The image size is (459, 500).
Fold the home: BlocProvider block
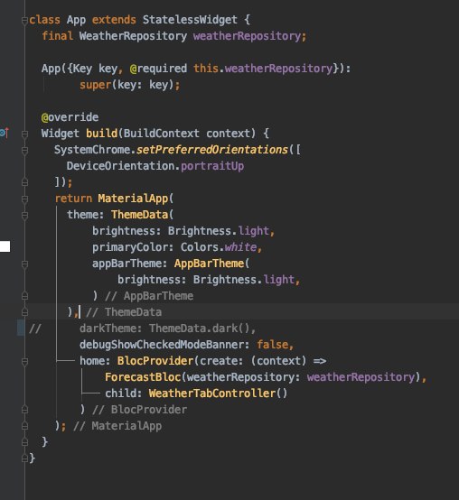pyautogui.click(x=24, y=362)
